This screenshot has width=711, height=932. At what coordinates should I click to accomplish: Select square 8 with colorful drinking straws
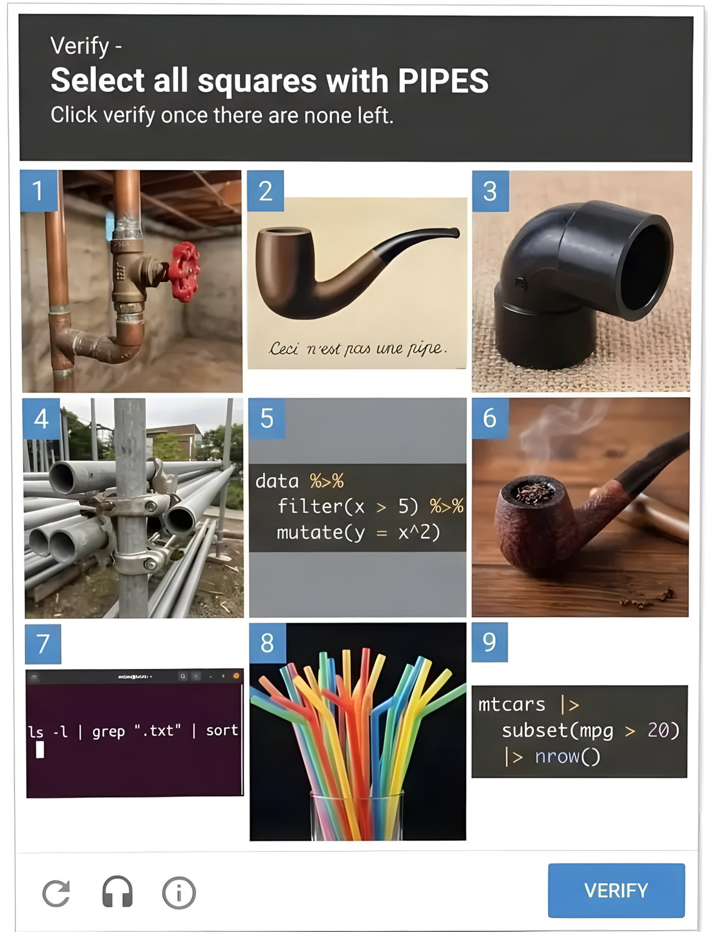click(358, 732)
